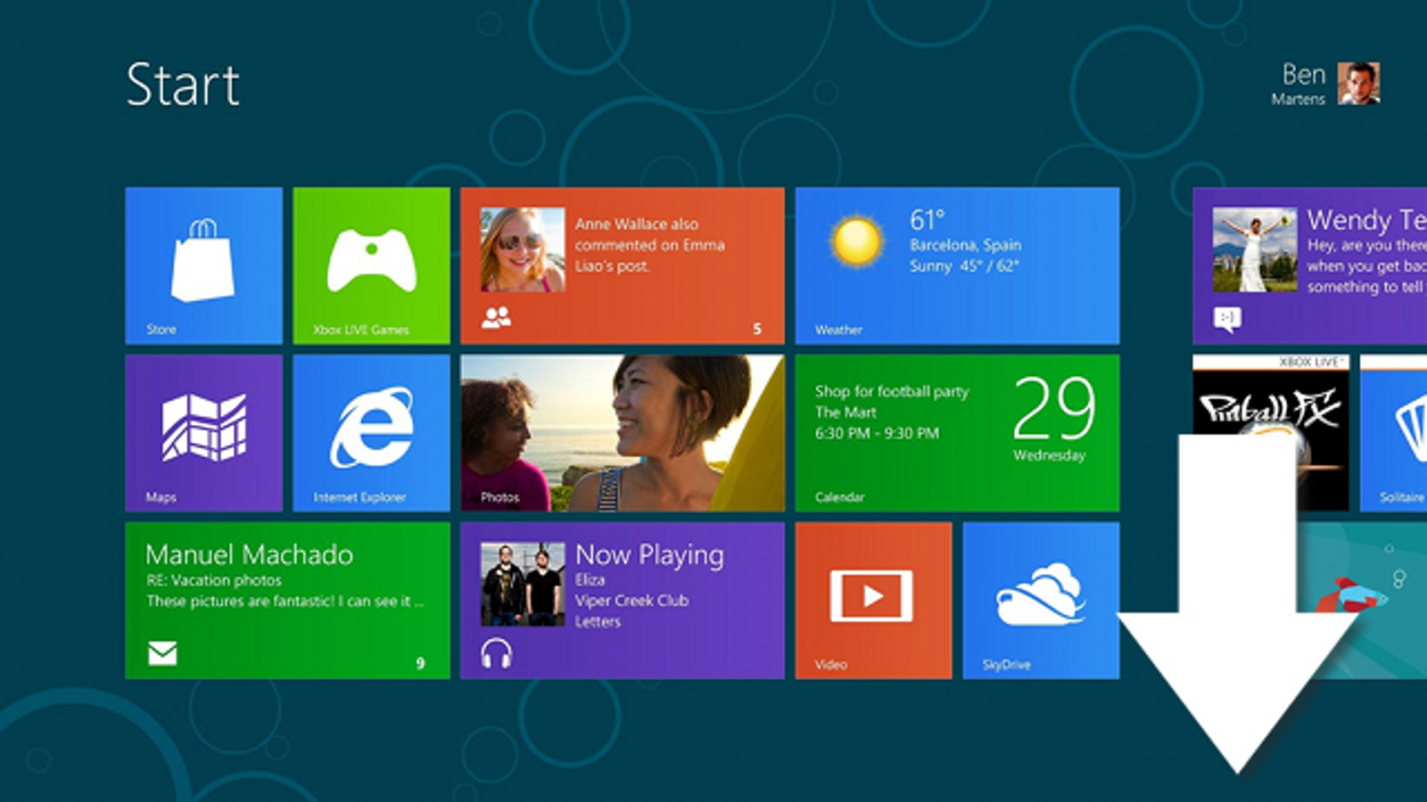Open the Solitaire tile
1427x802 pixels.
[x=1393, y=433]
